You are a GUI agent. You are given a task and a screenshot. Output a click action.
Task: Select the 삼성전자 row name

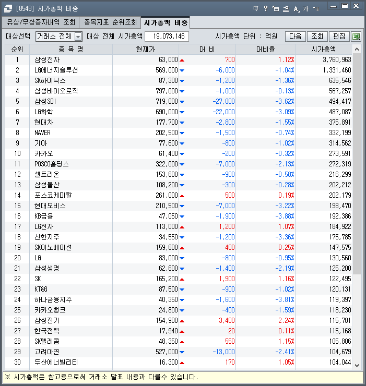point(47,60)
